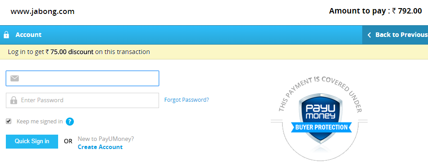Click the rupee symbol in Amount to pay
Viewport: 428px width, 163px height.
pyautogui.click(x=394, y=11)
